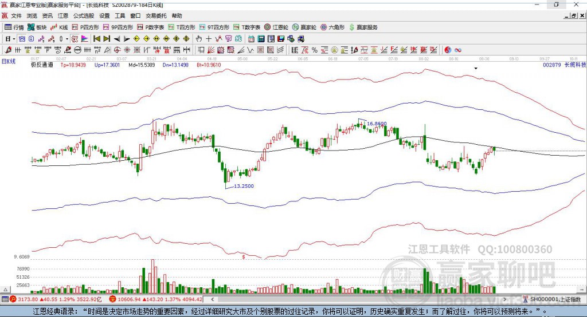Open the T数字表 tool
This screenshot has height=317, width=587.
tap(246, 27)
